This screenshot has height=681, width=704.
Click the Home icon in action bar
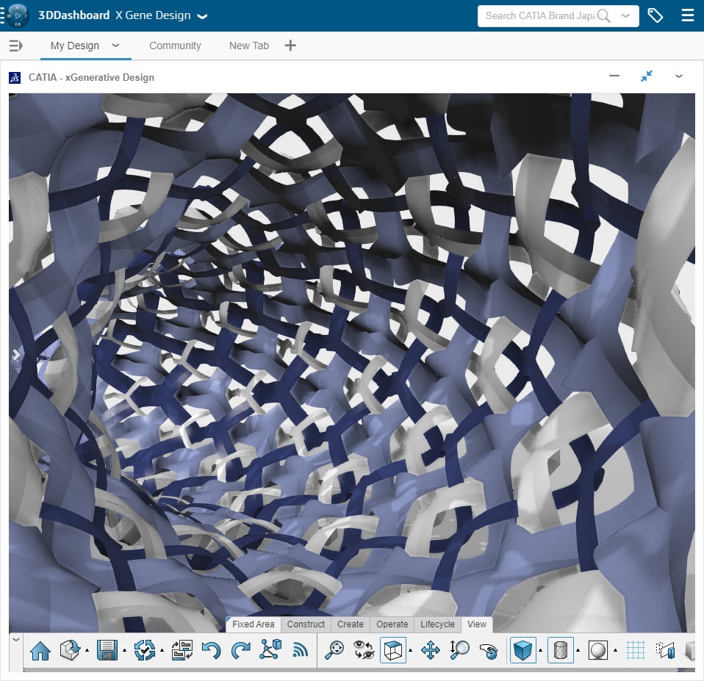pos(40,650)
